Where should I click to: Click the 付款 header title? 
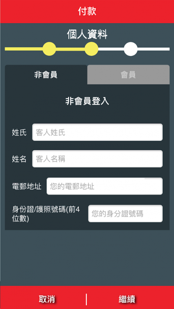[87, 11]
